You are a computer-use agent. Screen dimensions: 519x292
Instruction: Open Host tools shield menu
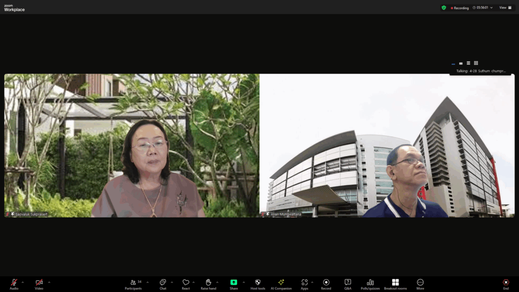point(258,284)
